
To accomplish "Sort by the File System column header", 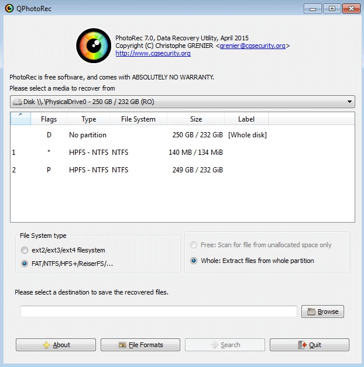I will pos(138,119).
